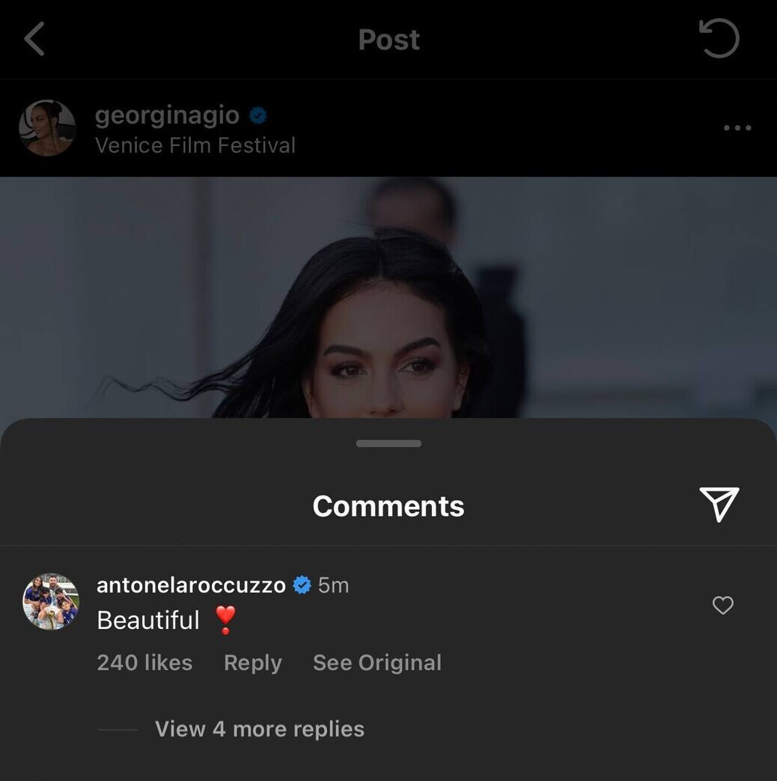Open the antonelaroccuzzo username link
The width and height of the screenshot is (777, 781).
pos(191,585)
